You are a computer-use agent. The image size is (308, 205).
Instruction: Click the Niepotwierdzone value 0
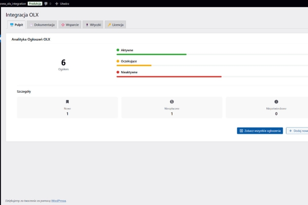(276, 114)
